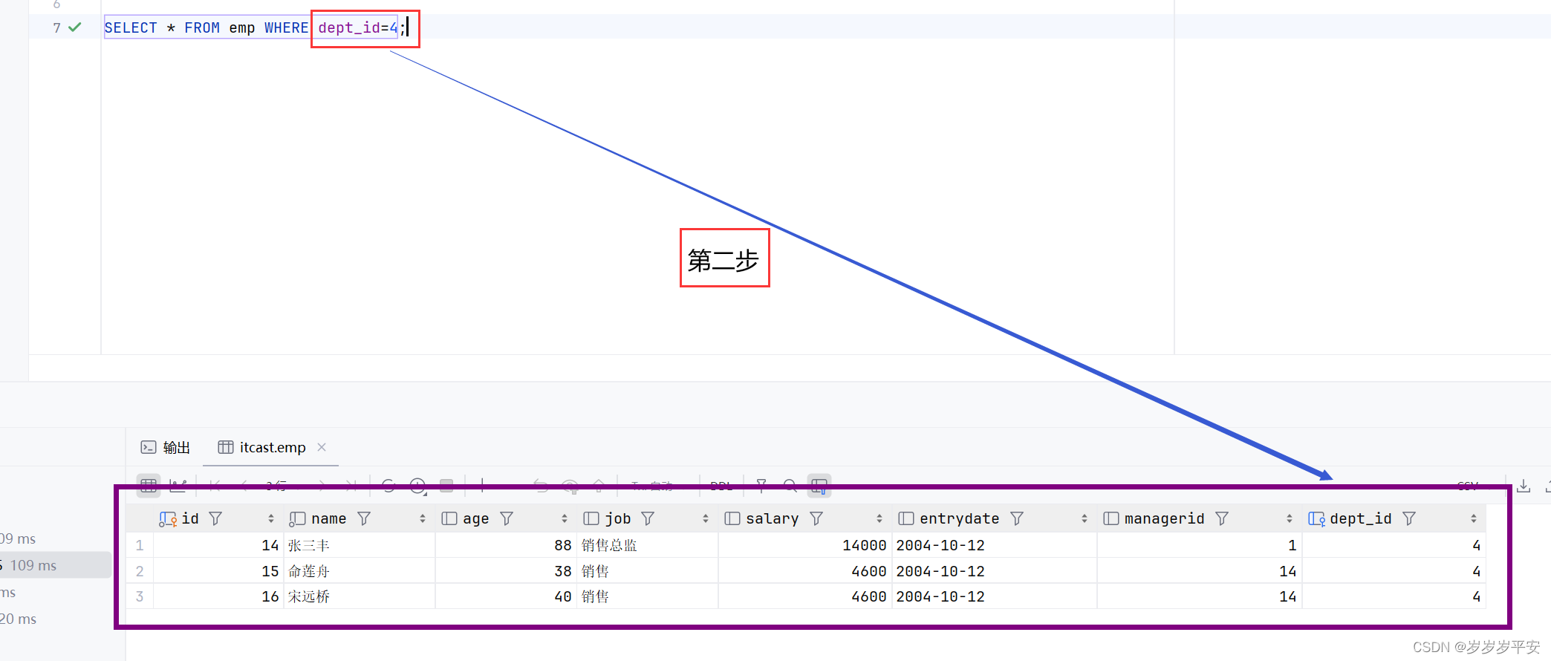Click cell with name 张三丰
Image resolution: width=1551 pixels, height=661 pixels.
point(360,545)
